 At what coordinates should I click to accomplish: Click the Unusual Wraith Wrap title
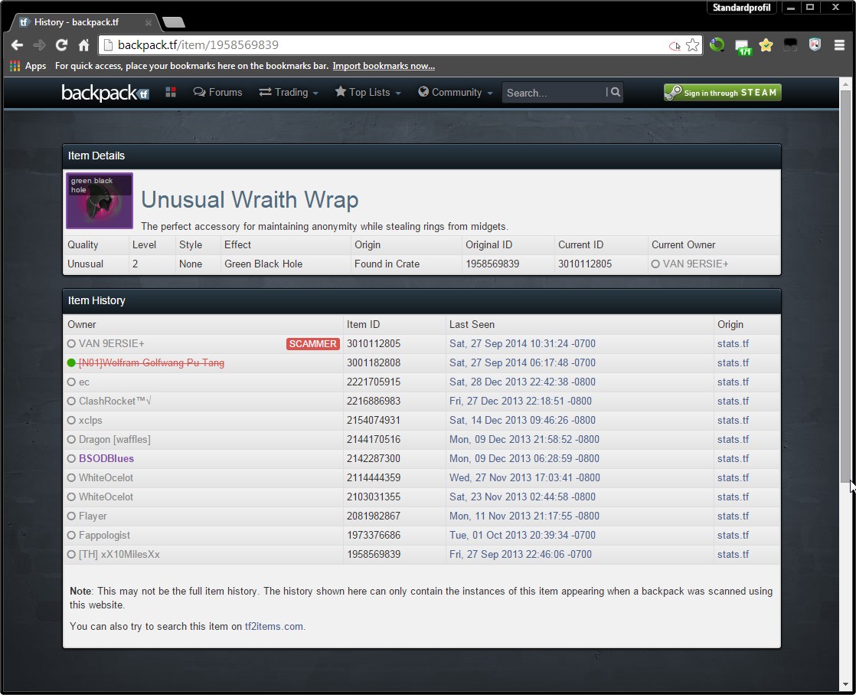(x=250, y=199)
